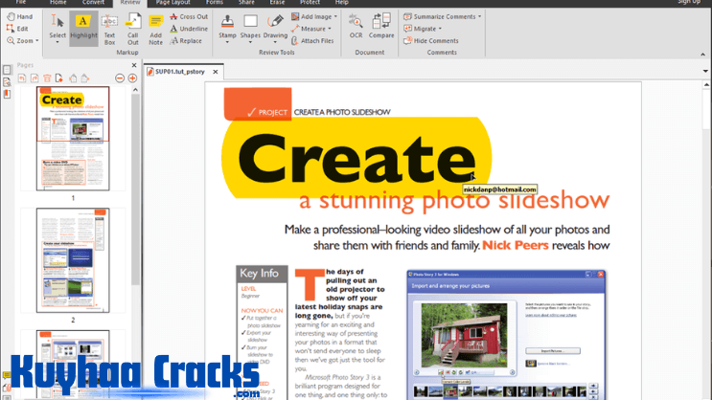712x400 pixels.
Task: Select the Highlight markup tool
Action: 83,29
